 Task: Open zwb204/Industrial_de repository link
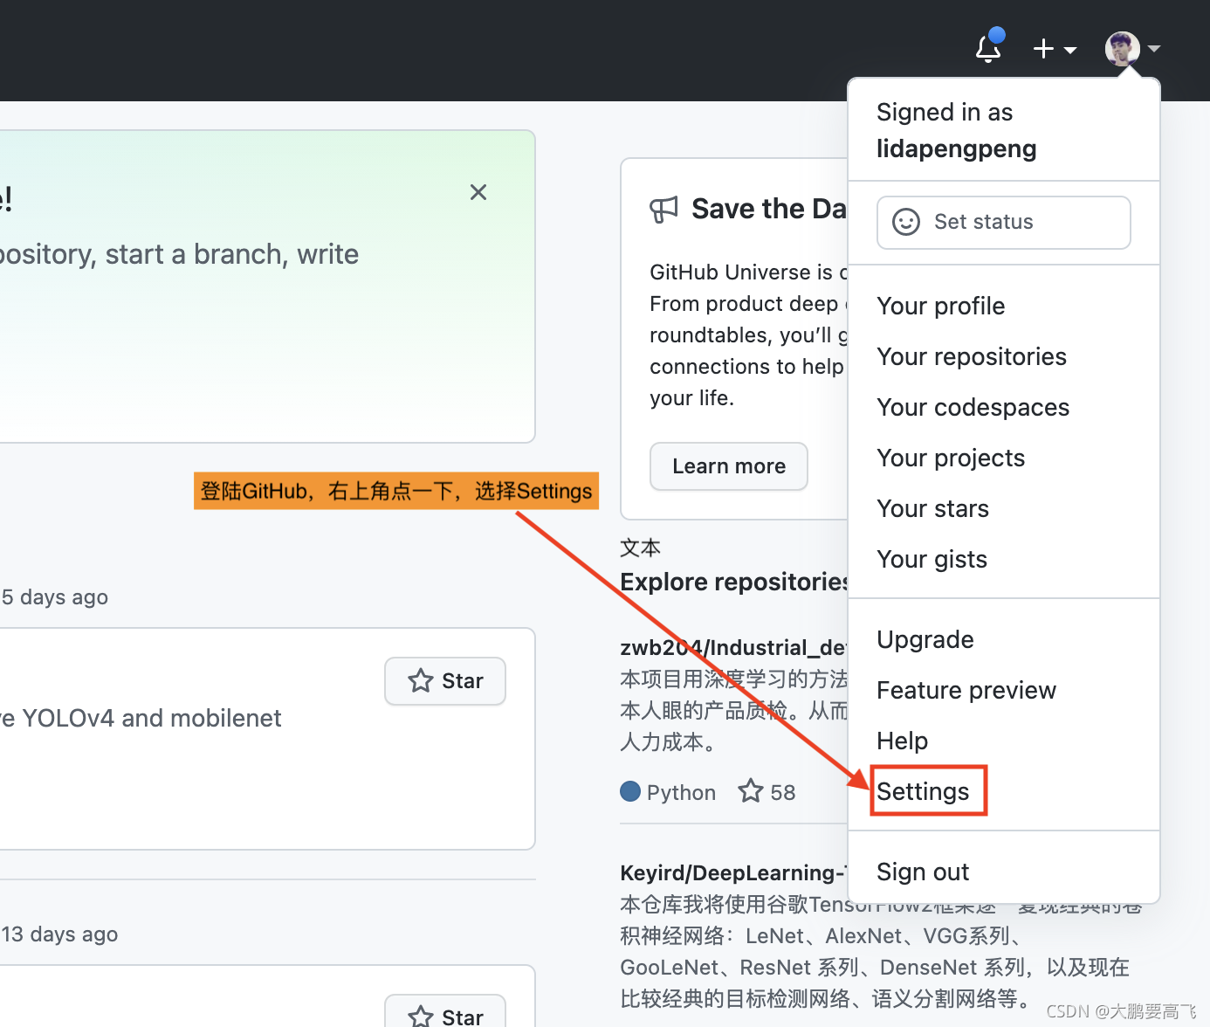tap(733, 647)
